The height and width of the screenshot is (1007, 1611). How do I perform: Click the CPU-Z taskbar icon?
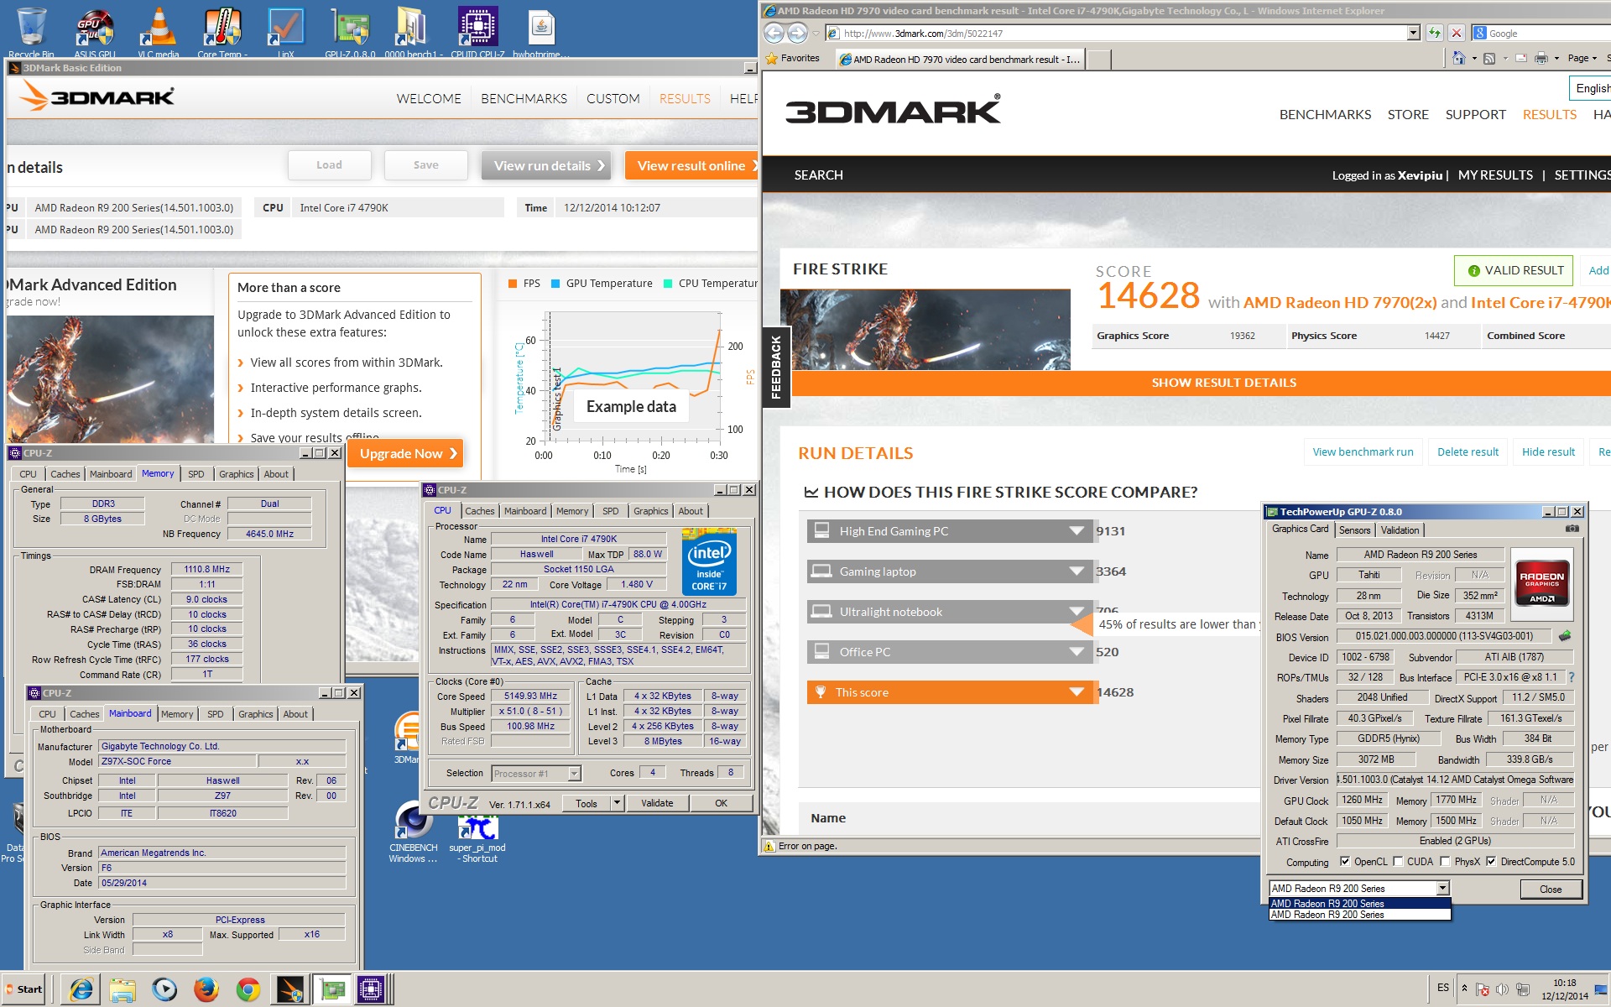coord(371,989)
